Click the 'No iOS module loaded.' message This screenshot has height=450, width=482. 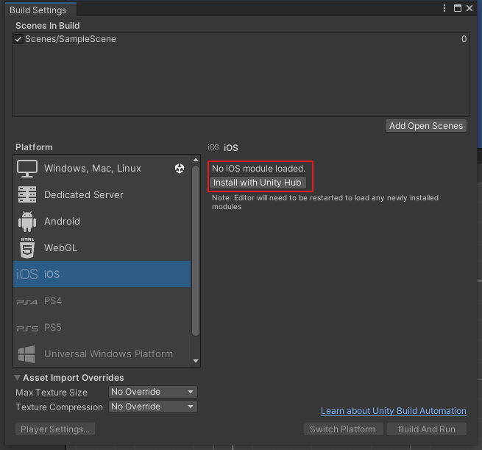[x=258, y=169]
